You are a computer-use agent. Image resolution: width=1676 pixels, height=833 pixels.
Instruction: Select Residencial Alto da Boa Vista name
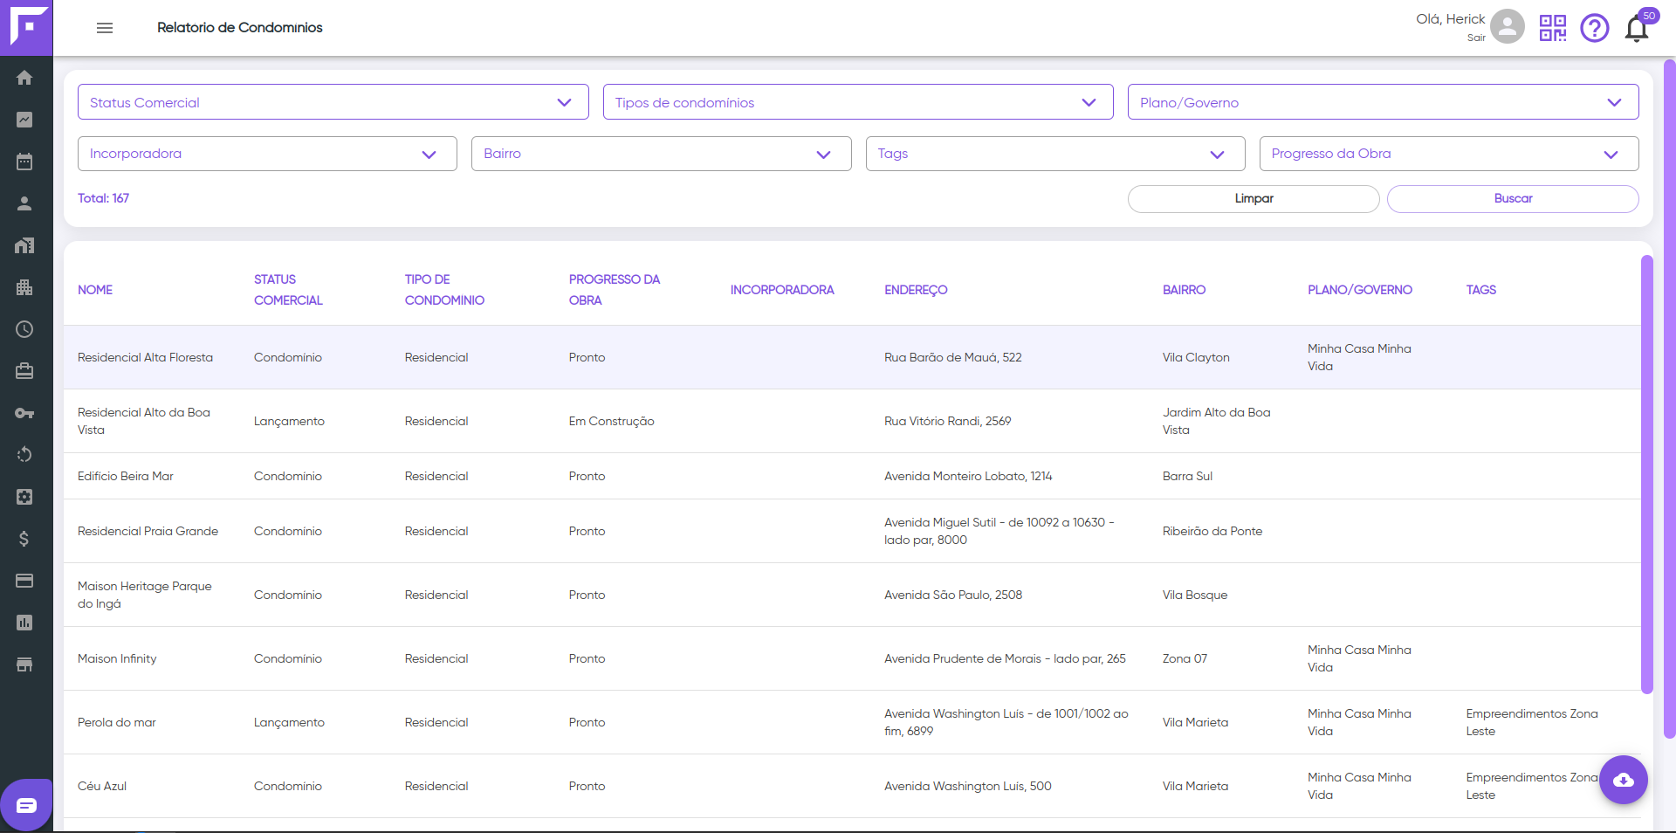click(144, 421)
